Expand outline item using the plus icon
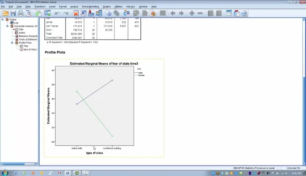Image resolution: width=306 pixels, height=176 pixels. [192, 13]
